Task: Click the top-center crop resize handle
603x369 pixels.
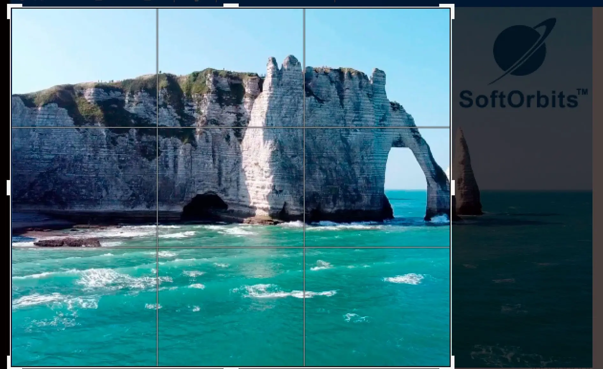Action: point(231,5)
